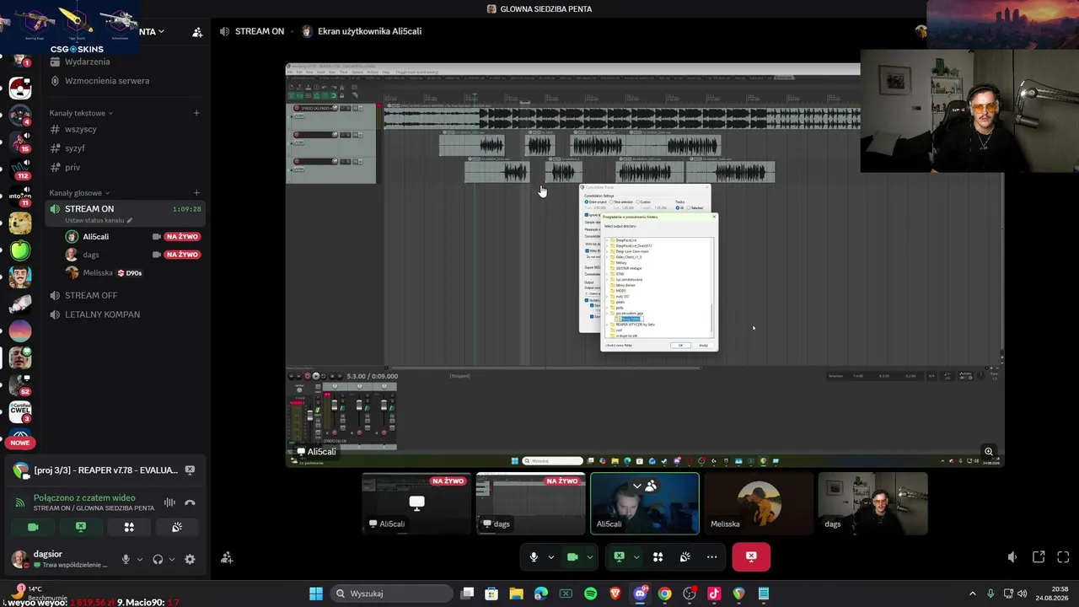Turn off camera in call control bar
1079x607 pixels.
(x=572, y=556)
